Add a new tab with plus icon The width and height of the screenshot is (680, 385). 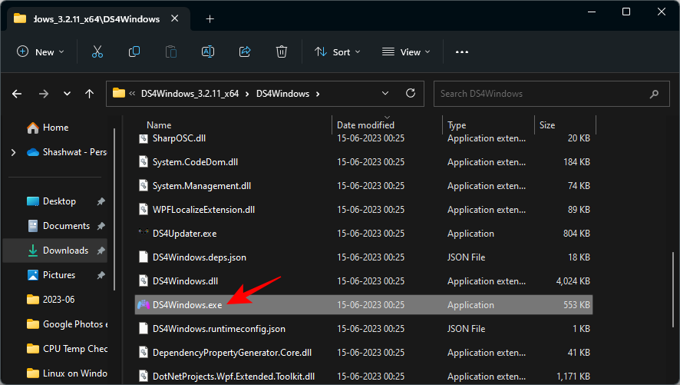pos(210,19)
